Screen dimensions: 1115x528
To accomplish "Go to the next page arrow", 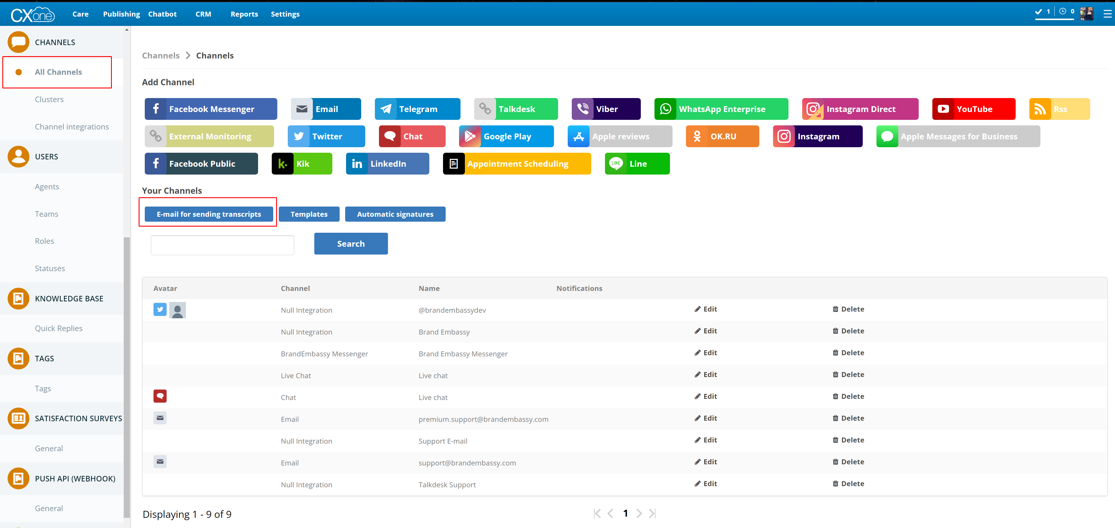I will (639, 513).
